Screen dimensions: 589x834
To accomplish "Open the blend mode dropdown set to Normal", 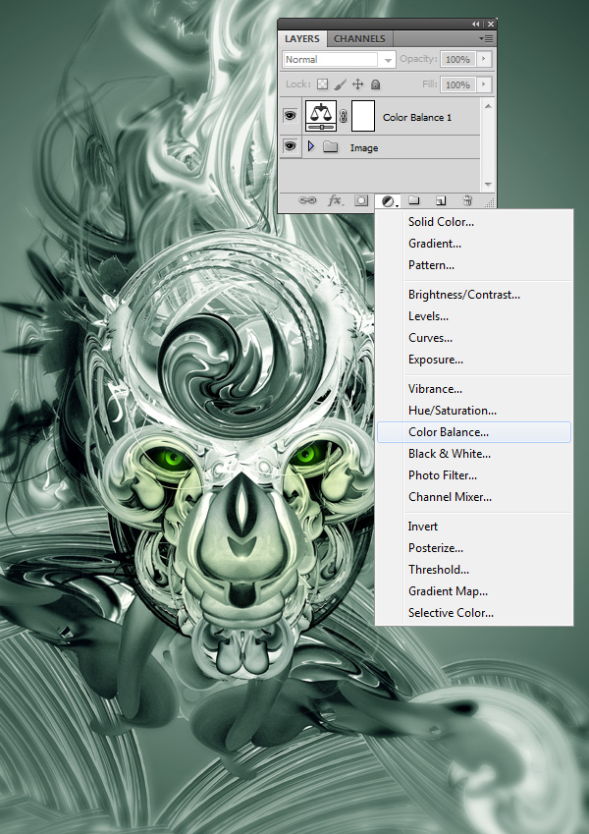I will pos(339,60).
